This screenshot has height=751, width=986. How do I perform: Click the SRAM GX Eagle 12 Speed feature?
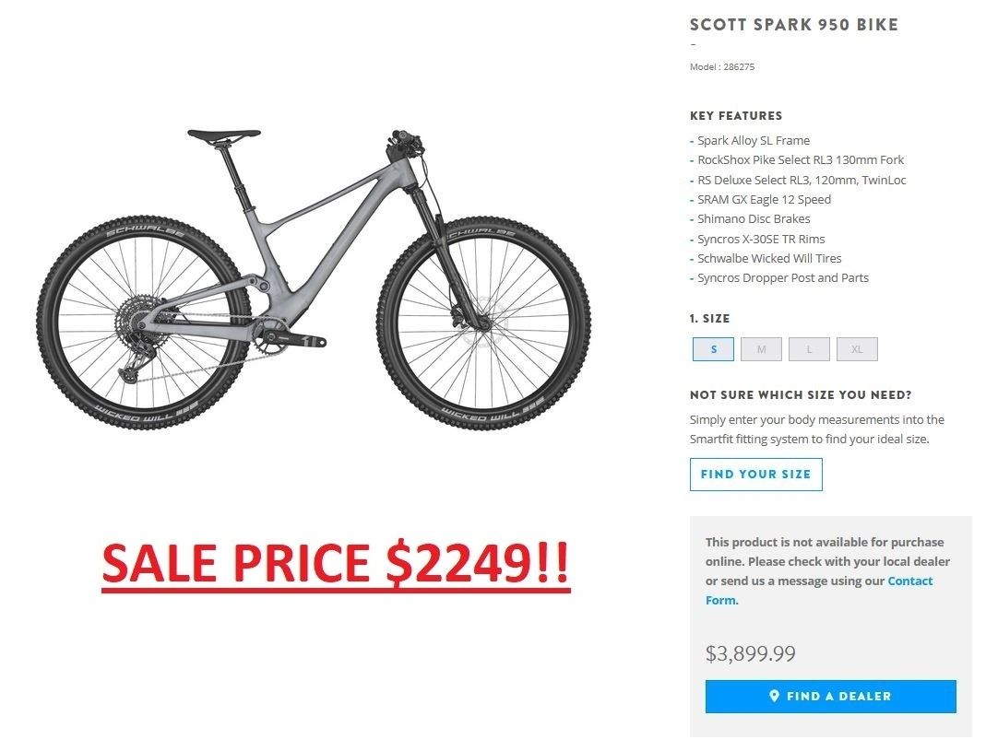coord(764,200)
